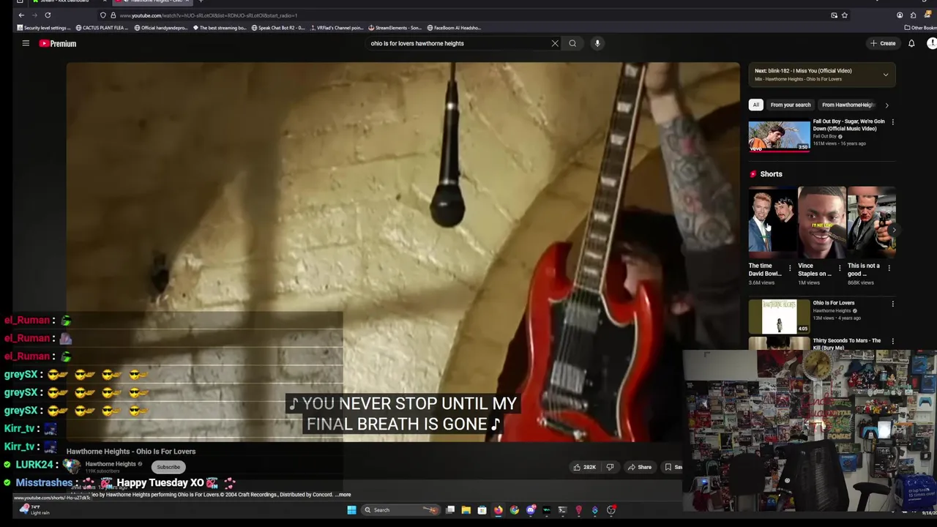The image size is (937, 527).
Task: Reload the page with the refresh icon
Action: pos(48,15)
